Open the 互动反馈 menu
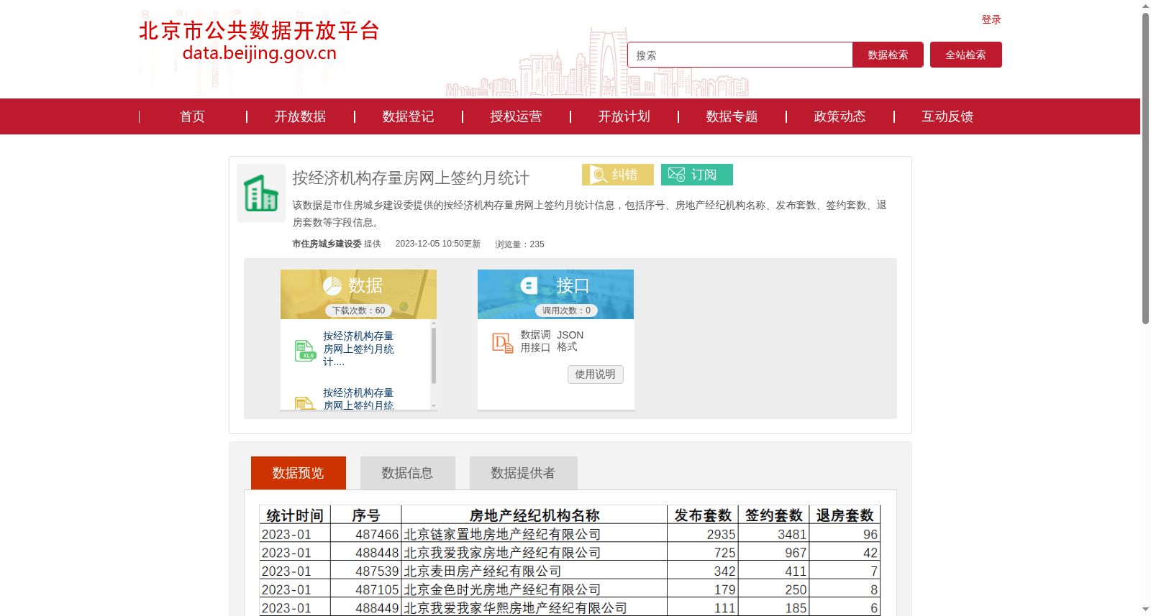The image size is (1151, 616). [947, 116]
